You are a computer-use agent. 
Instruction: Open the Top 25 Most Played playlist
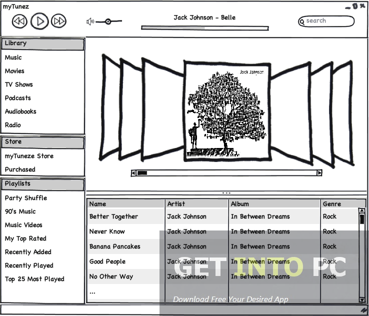(34, 279)
